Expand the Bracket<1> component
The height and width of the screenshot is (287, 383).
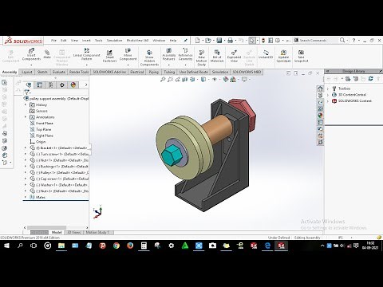point(26,147)
